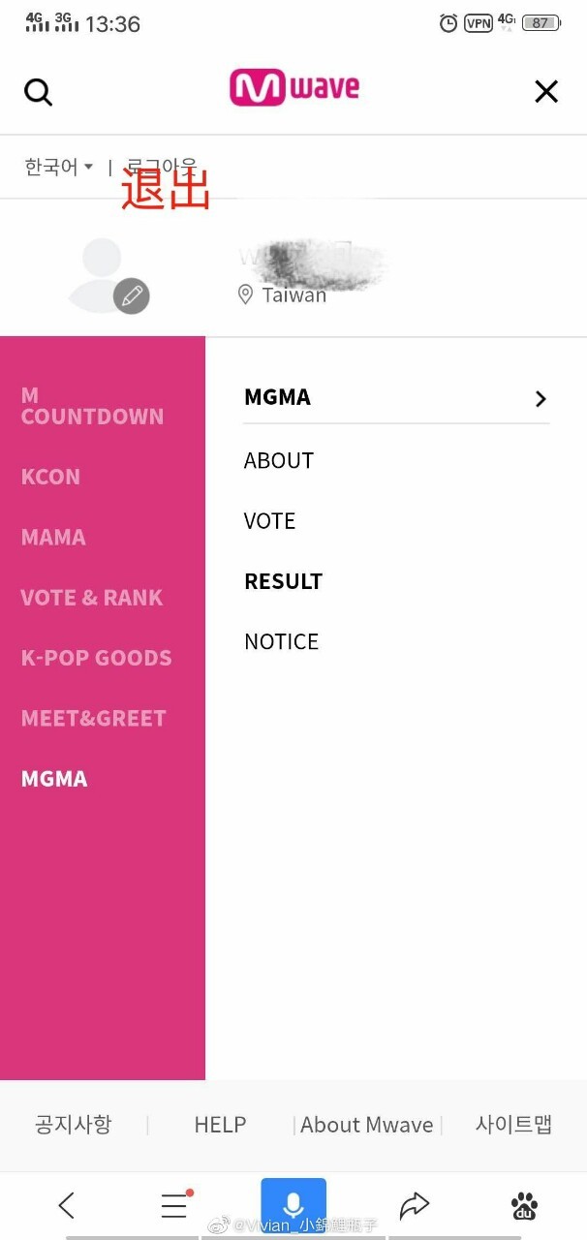
Task: Open the VOTE submenu link
Action: [269, 521]
